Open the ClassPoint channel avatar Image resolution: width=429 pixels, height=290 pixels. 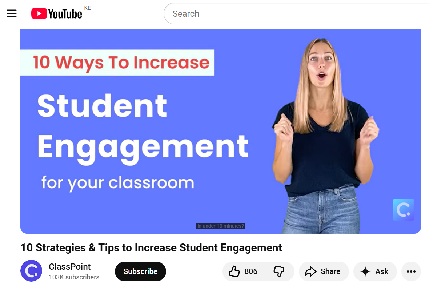[x=31, y=271]
